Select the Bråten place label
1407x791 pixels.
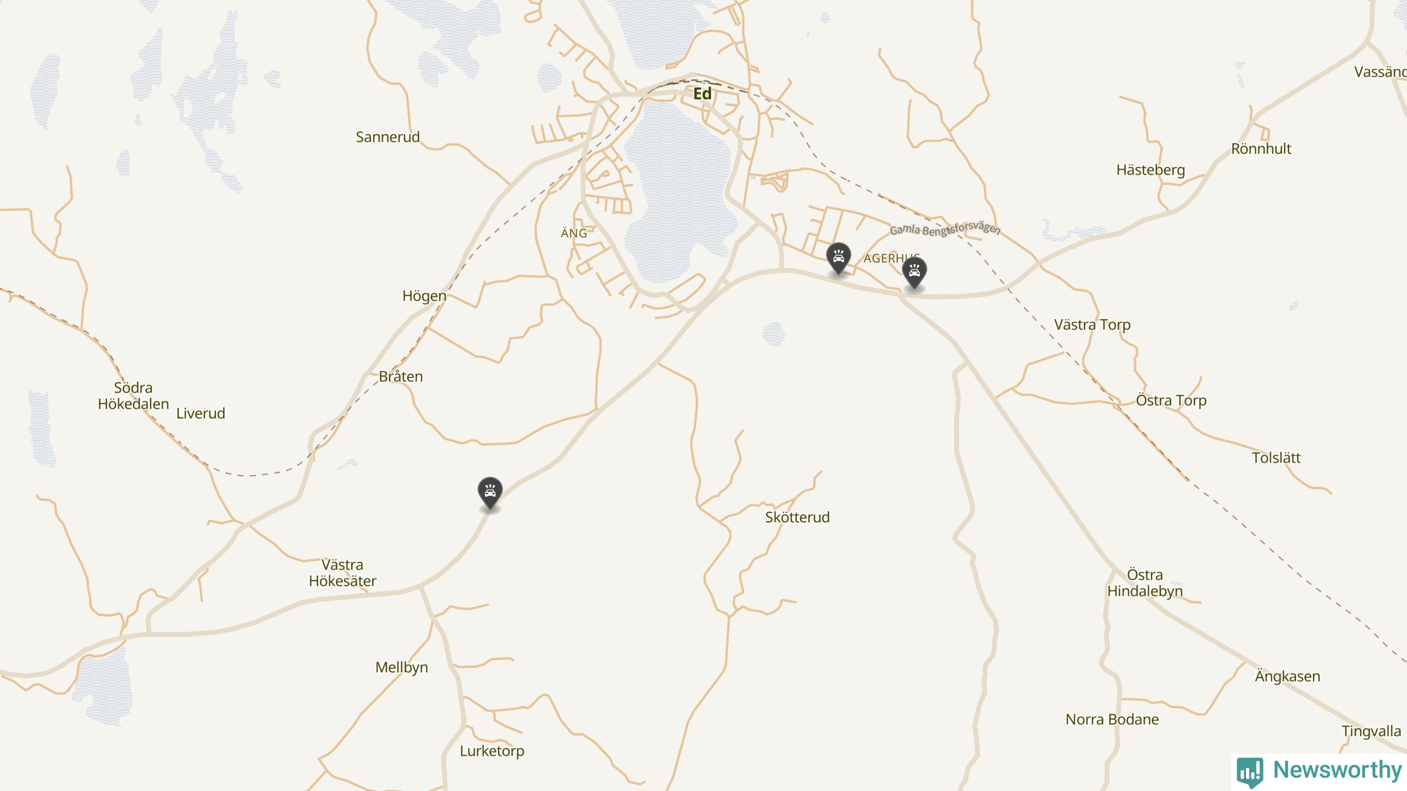tap(401, 377)
